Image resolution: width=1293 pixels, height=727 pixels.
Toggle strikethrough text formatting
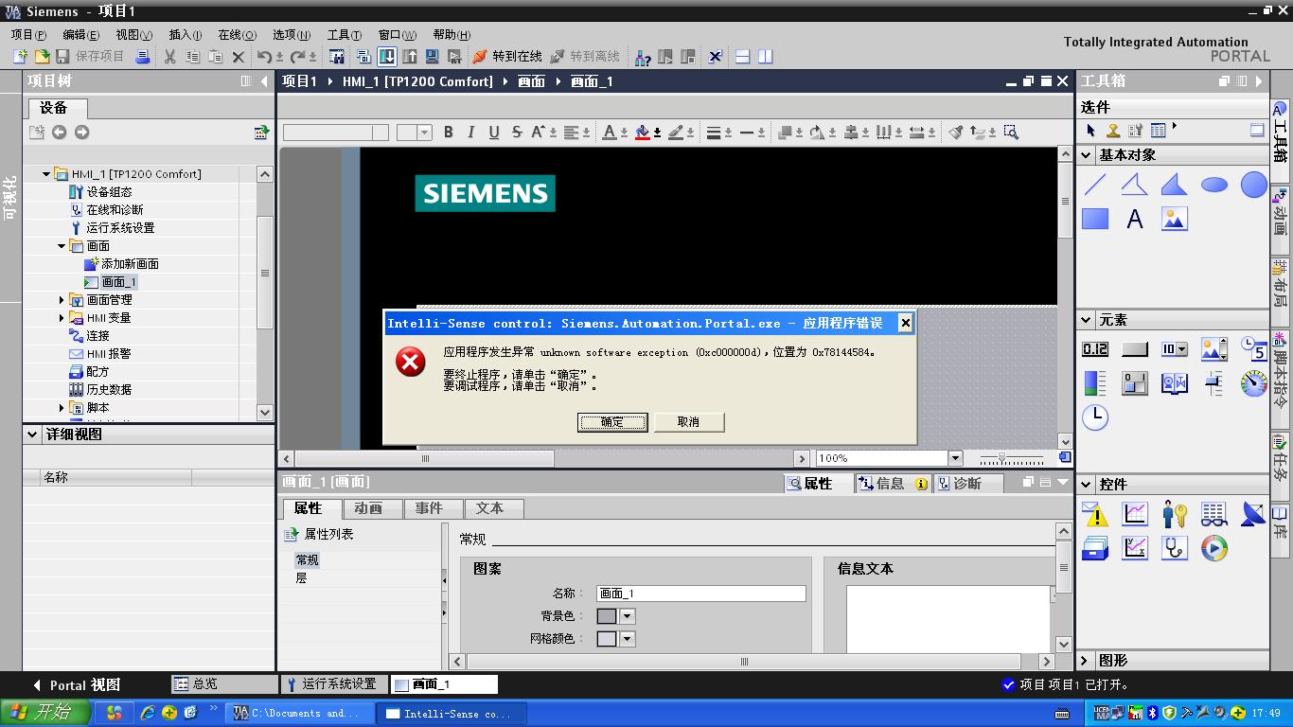pyautogui.click(x=517, y=133)
